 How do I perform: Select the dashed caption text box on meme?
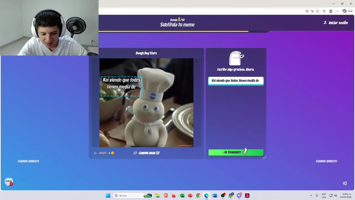pyautogui.click(x=121, y=86)
